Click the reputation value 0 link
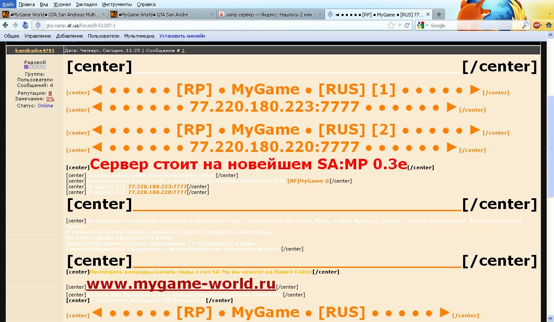554x322 pixels. point(50,93)
